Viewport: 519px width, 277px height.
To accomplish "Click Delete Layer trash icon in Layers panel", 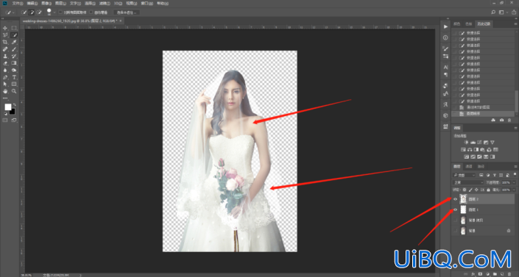I will (509, 274).
